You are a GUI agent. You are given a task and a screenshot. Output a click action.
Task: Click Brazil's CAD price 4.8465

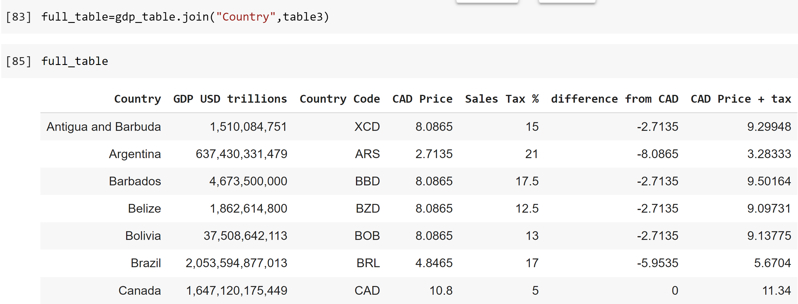pyautogui.click(x=434, y=263)
